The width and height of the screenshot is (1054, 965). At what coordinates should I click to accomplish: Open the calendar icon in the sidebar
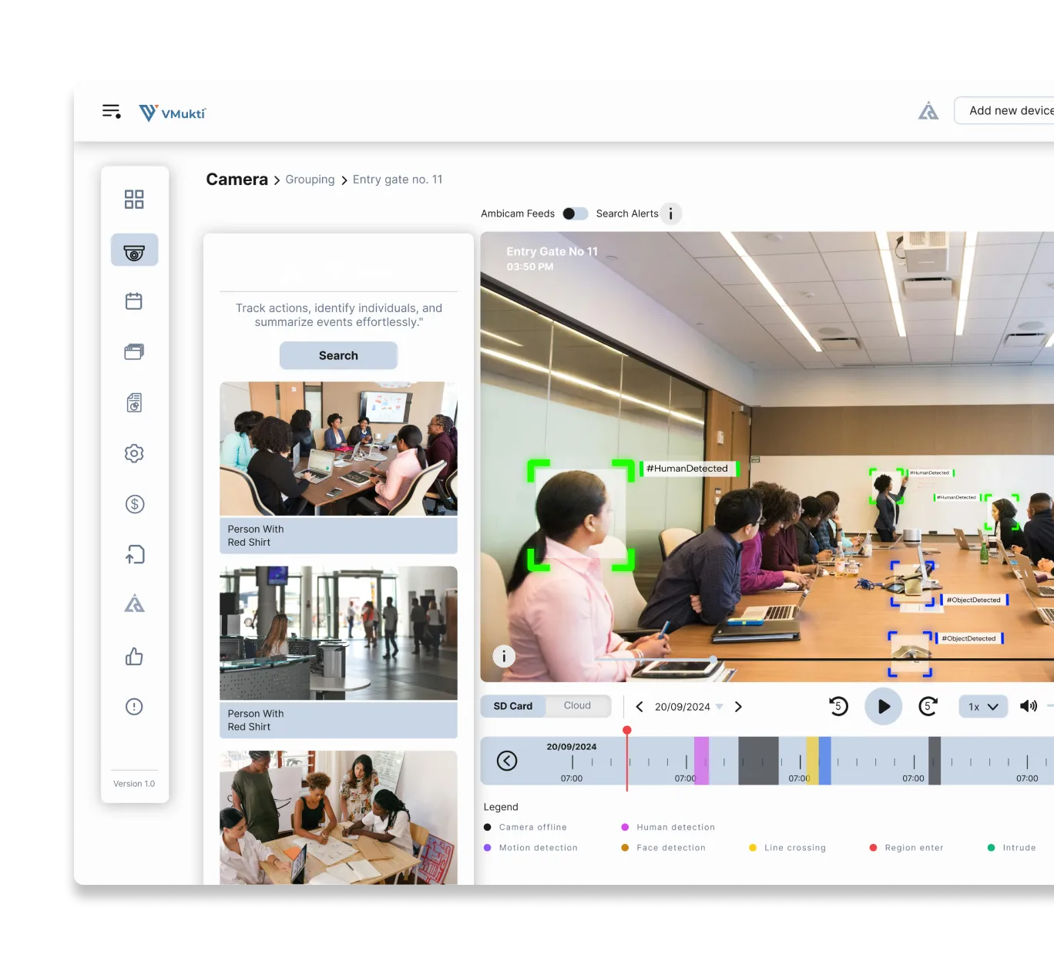click(x=133, y=301)
